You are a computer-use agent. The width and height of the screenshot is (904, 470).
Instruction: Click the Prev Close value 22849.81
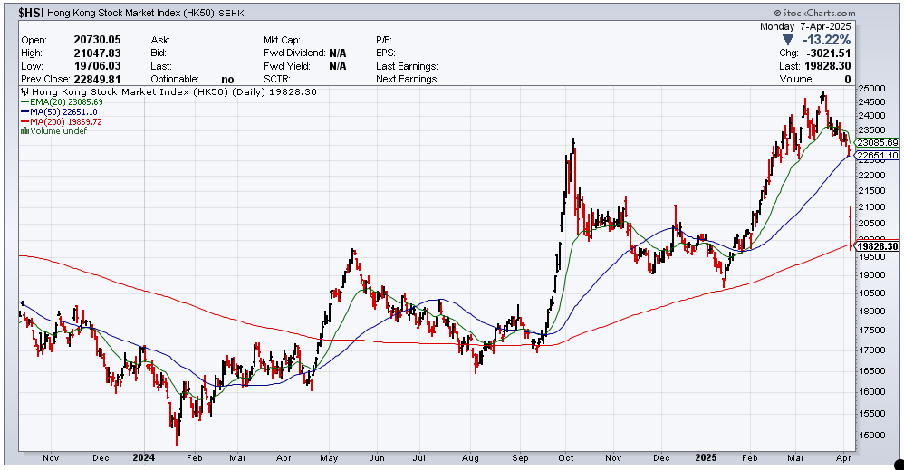click(95, 80)
